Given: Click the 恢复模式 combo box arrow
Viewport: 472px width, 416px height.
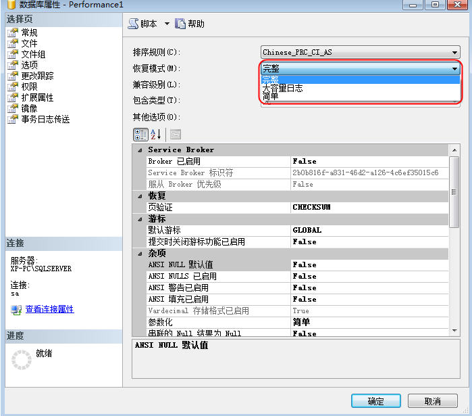Looking at the screenshot, I should (x=454, y=69).
